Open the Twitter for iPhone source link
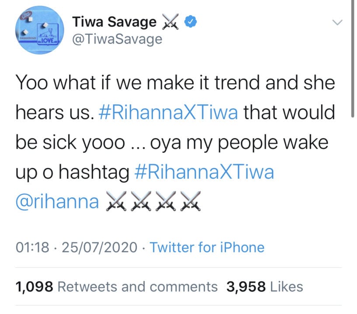This screenshot has height=314, width=357. [x=207, y=248]
